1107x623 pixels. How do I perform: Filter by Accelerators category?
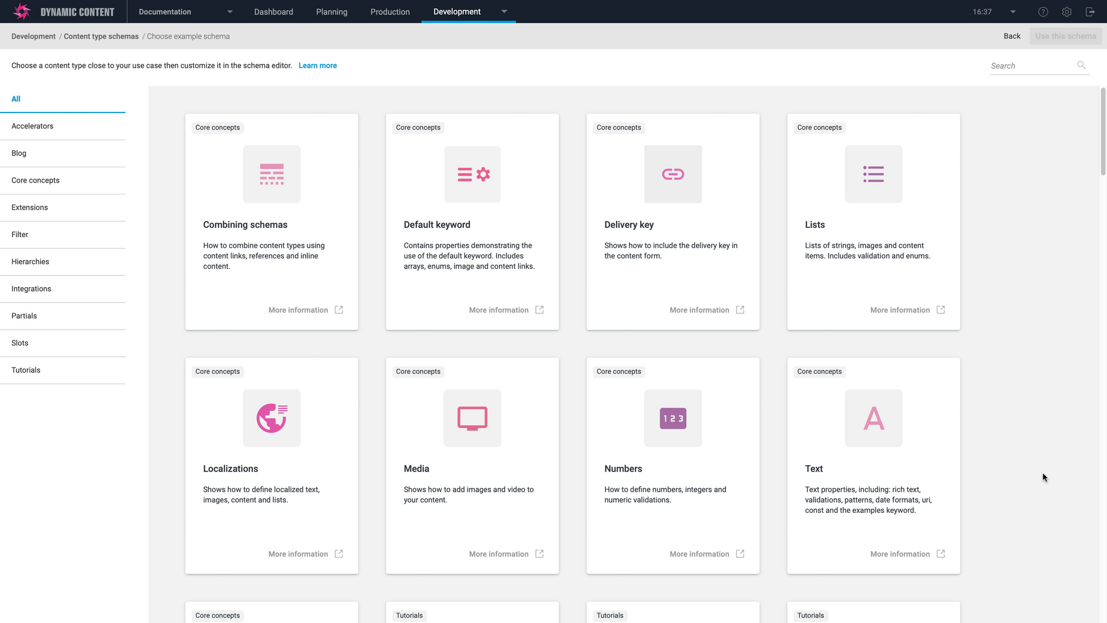(62, 126)
